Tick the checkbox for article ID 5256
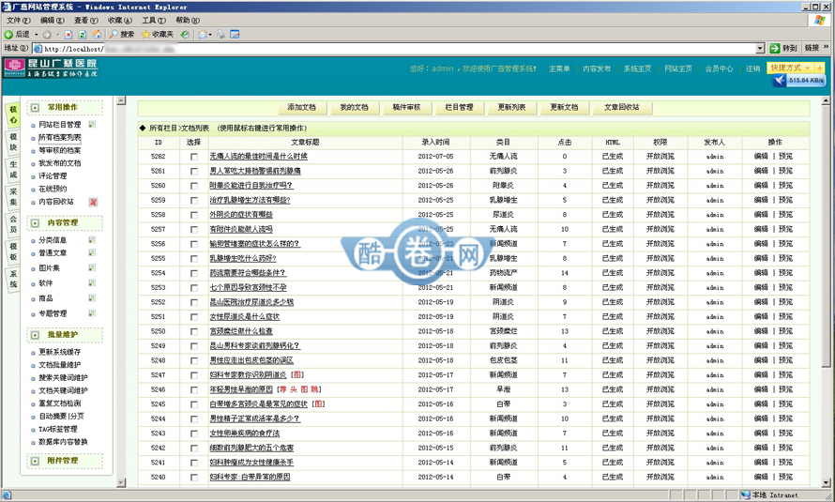 pyautogui.click(x=194, y=244)
